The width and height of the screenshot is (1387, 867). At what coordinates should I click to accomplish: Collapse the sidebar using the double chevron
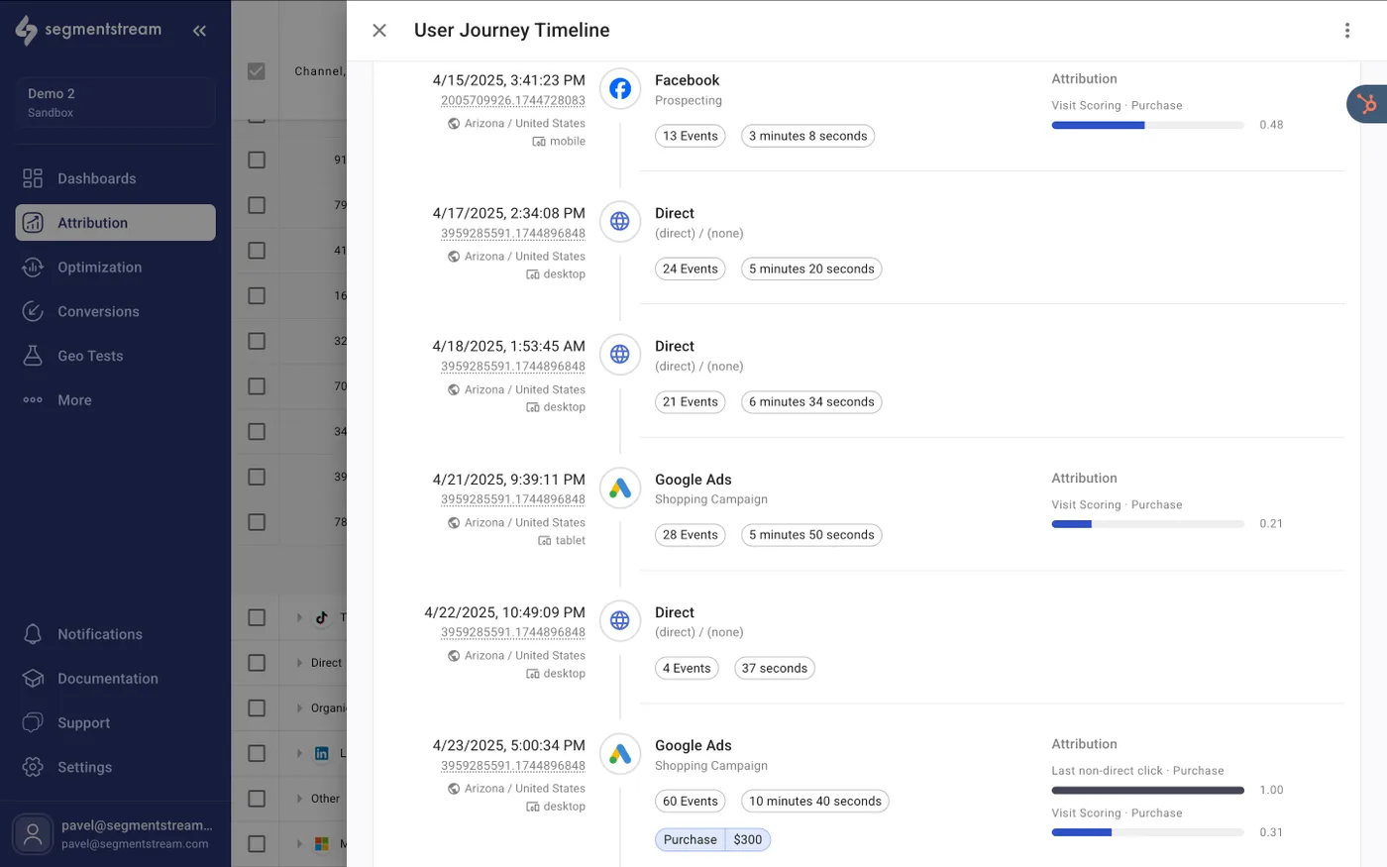click(x=199, y=30)
